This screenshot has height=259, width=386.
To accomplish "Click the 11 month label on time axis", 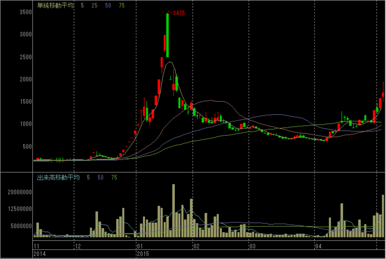I will point(37,246).
